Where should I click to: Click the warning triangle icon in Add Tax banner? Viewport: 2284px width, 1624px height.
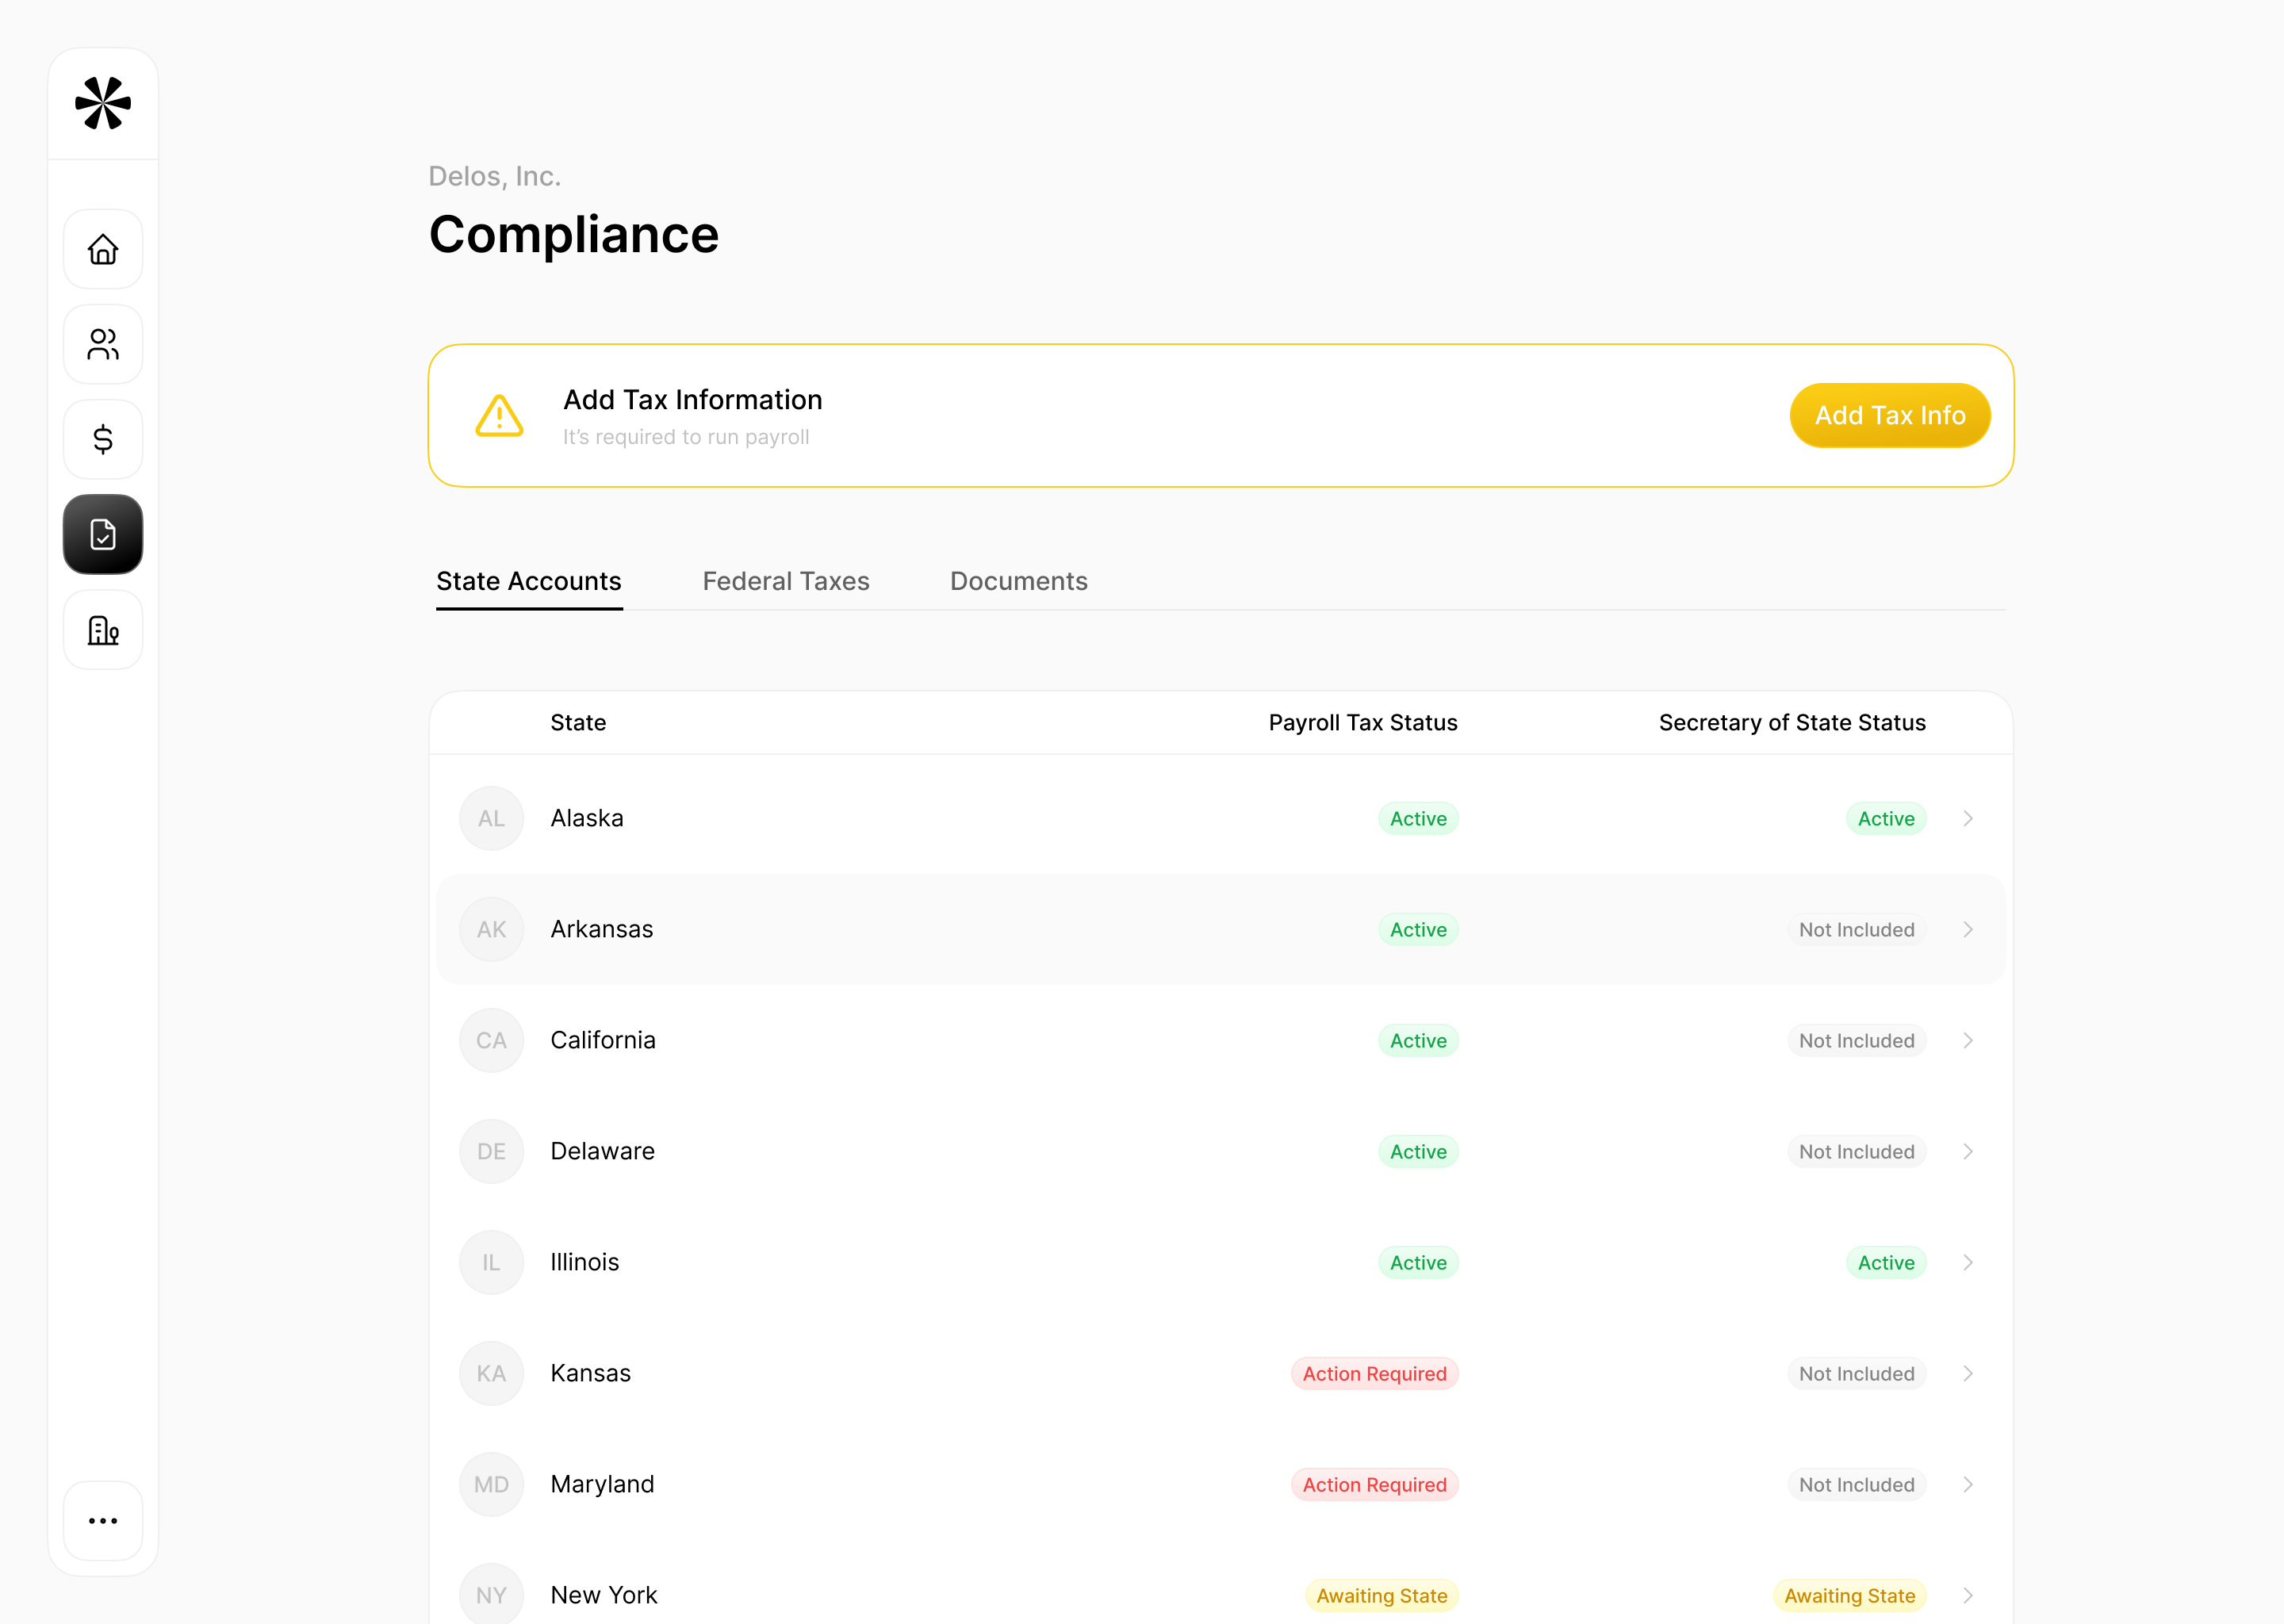tap(500, 416)
